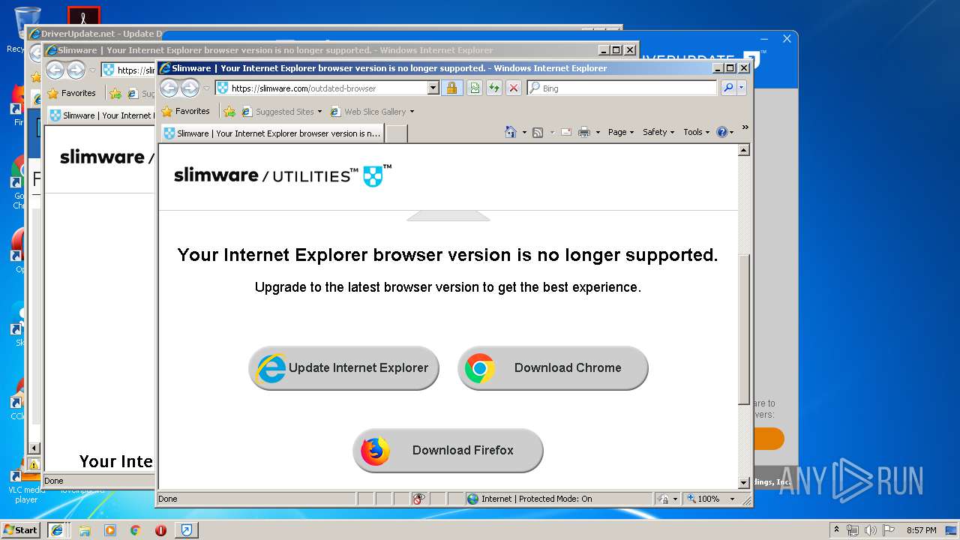Click the taskbar clock showing 8:57 PM
The image size is (960, 540).
(x=921, y=530)
